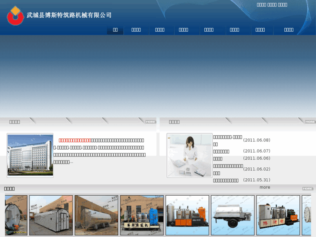Click the red and orange company logo
Viewport: 316px width, 237px height.
click(x=16, y=16)
